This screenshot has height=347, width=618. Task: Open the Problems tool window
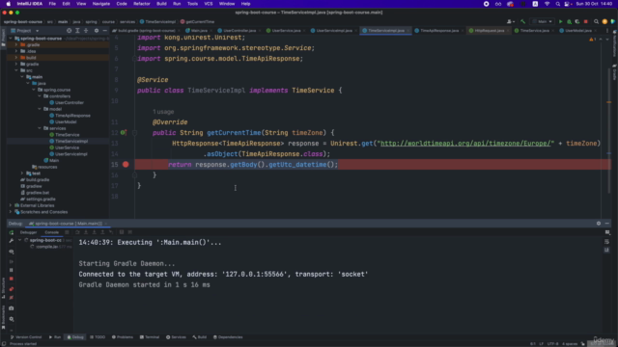pos(123,337)
